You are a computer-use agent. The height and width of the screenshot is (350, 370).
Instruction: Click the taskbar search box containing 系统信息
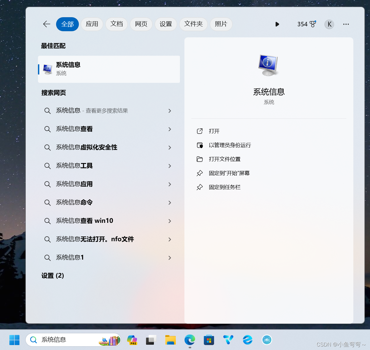[x=73, y=340]
